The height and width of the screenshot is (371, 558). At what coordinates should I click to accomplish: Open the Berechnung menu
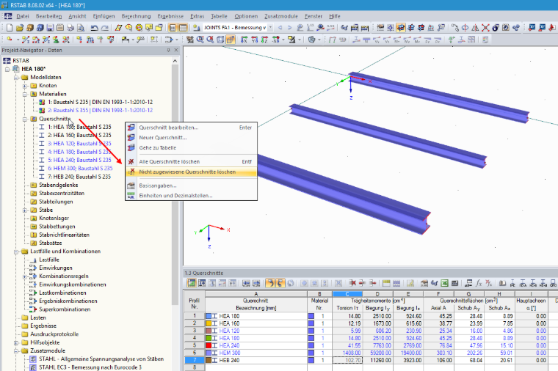136,16
